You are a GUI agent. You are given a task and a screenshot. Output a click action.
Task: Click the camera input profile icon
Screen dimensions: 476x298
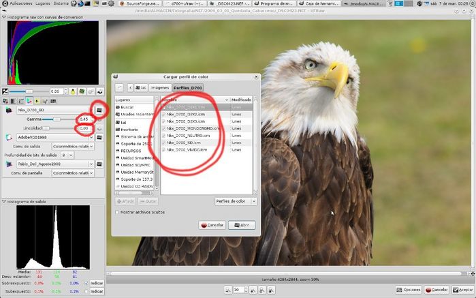pos(9,110)
